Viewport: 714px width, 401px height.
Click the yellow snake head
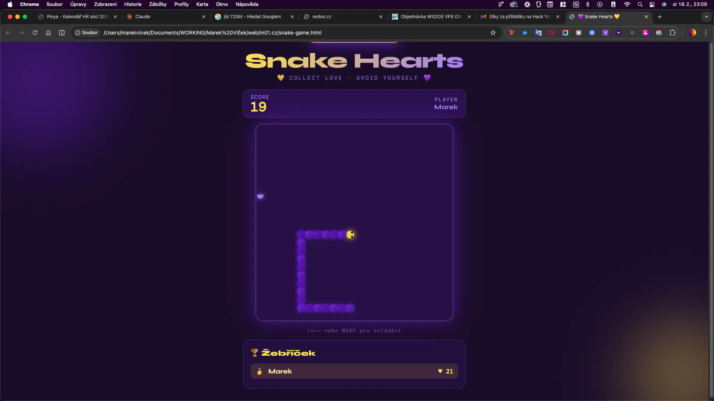(350, 235)
